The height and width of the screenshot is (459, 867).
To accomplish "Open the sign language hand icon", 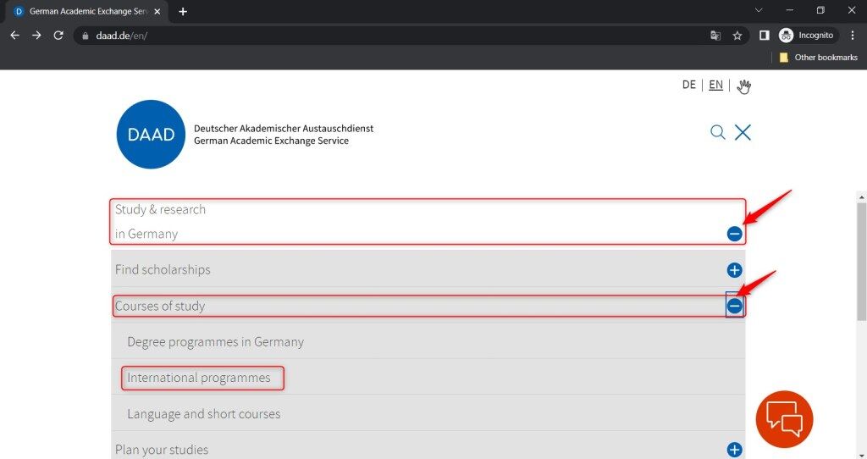I will tap(743, 86).
